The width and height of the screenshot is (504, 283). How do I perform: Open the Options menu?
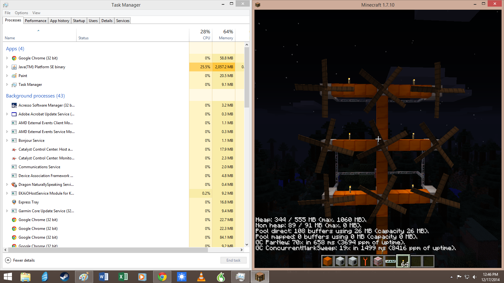[x=21, y=13]
